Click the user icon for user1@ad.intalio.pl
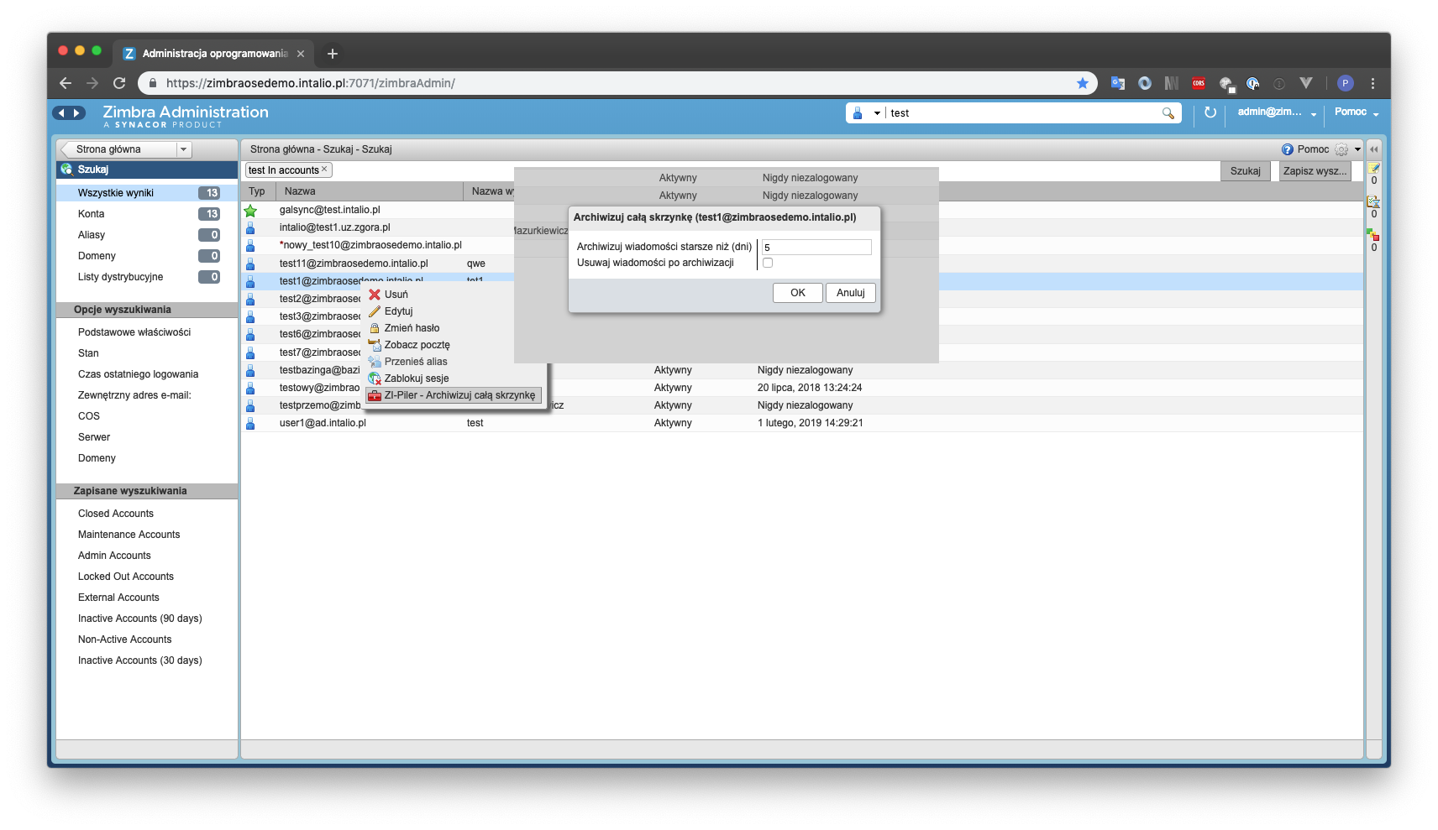Viewport: 1438px width, 830px height. tap(250, 423)
